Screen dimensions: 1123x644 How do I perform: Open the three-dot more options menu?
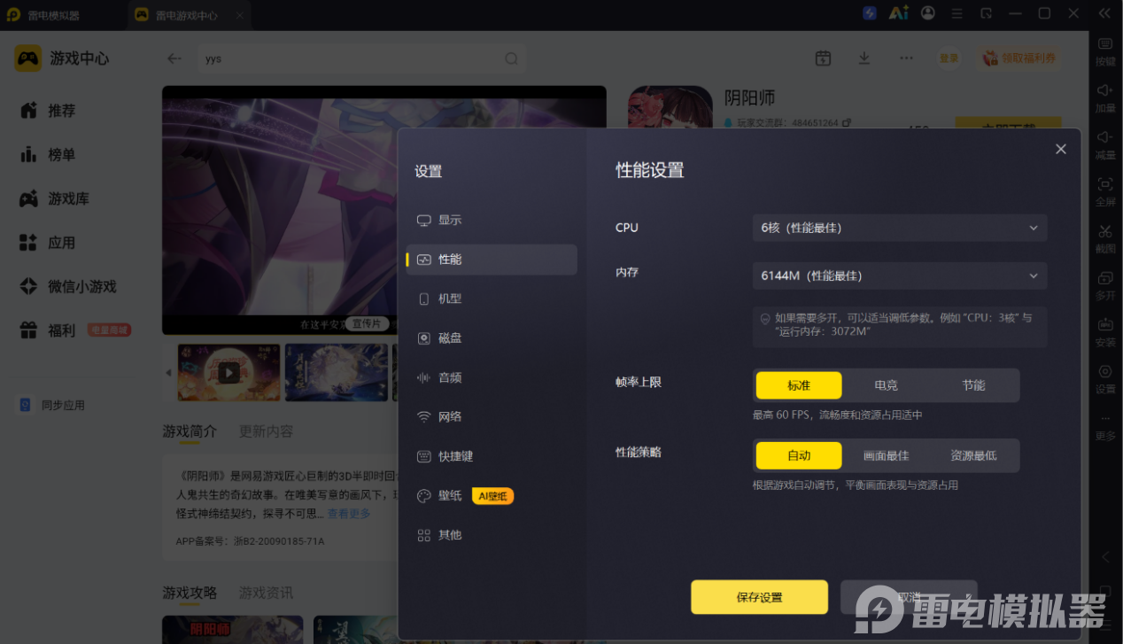[x=906, y=58]
